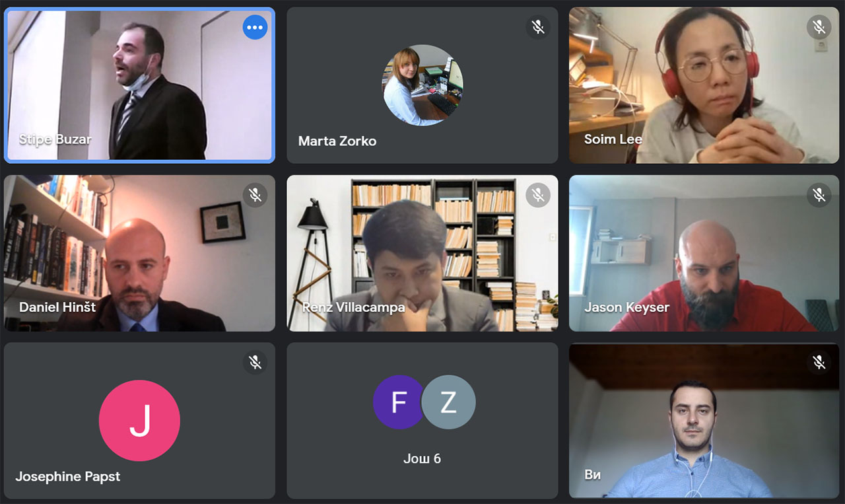Select the Ви participant video tile
Viewport: 845px width, 504px height.
pyautogui.click(x=704, y=421)
